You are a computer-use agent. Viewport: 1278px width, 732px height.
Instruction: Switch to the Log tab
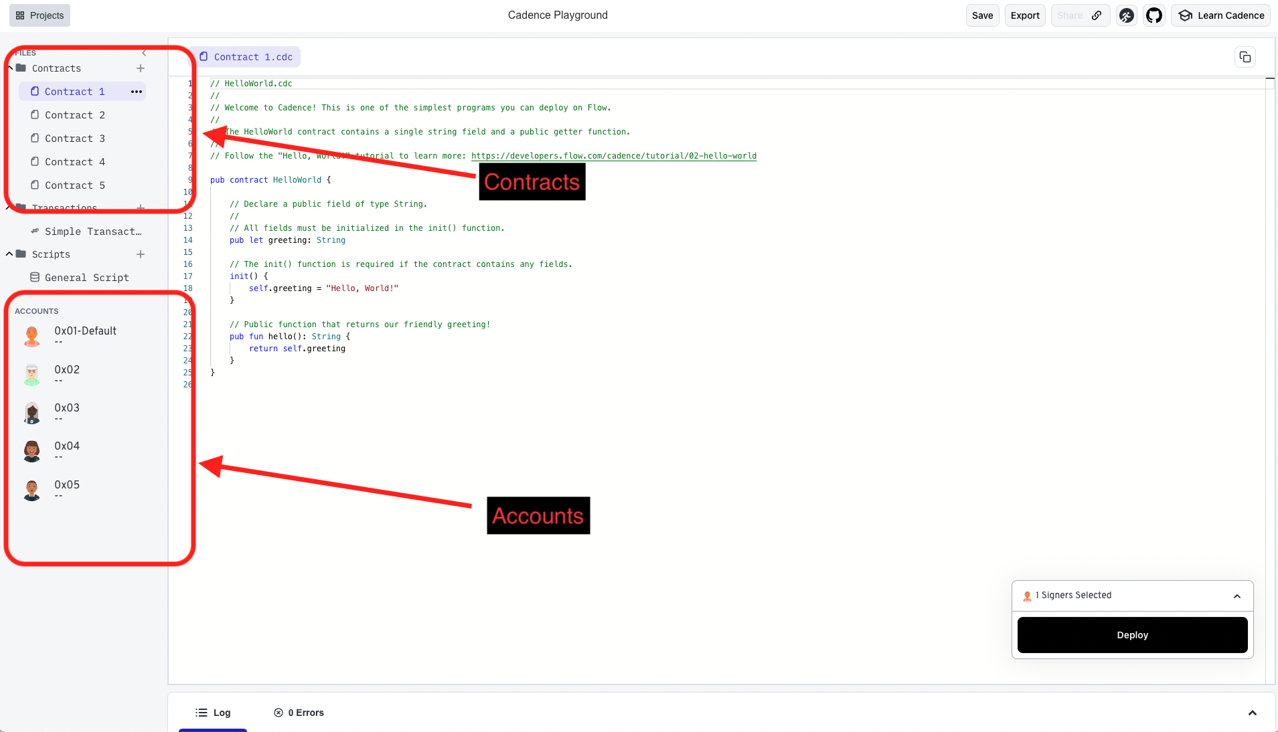213,713
